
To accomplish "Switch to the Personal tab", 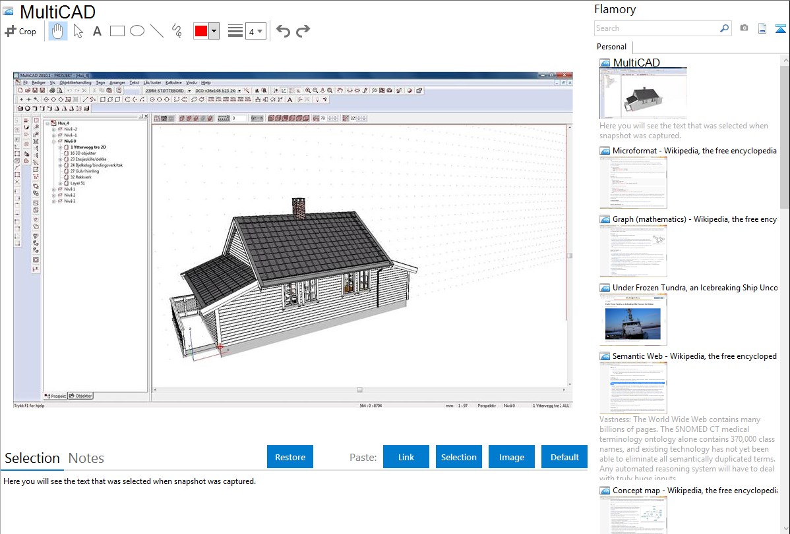I will (611, 47).
